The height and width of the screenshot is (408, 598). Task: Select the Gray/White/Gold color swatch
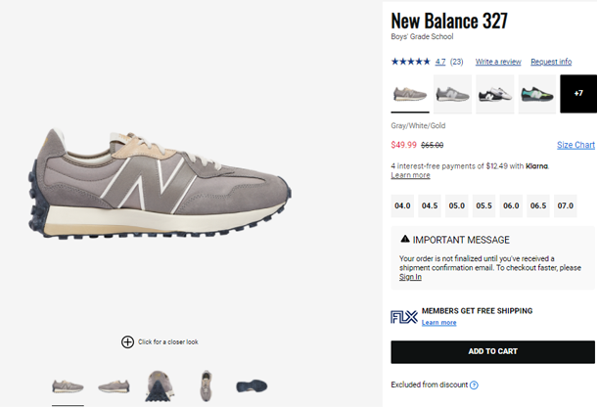pos(409,94)
